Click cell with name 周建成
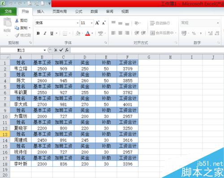 coord(21,140)
